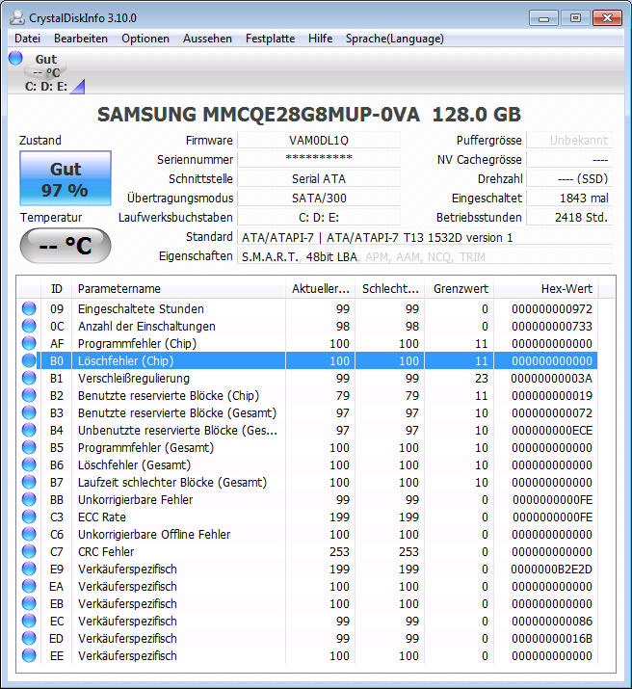Click the Betriebsstunden value 2418 Std.
This screenshot has width=632, height=689.
click(x=569, y=218)
